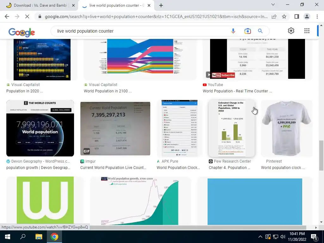324x243 pixels.
Task: Open Windows taskbar search
Action: pyautogui.click(x=23, y=237)
